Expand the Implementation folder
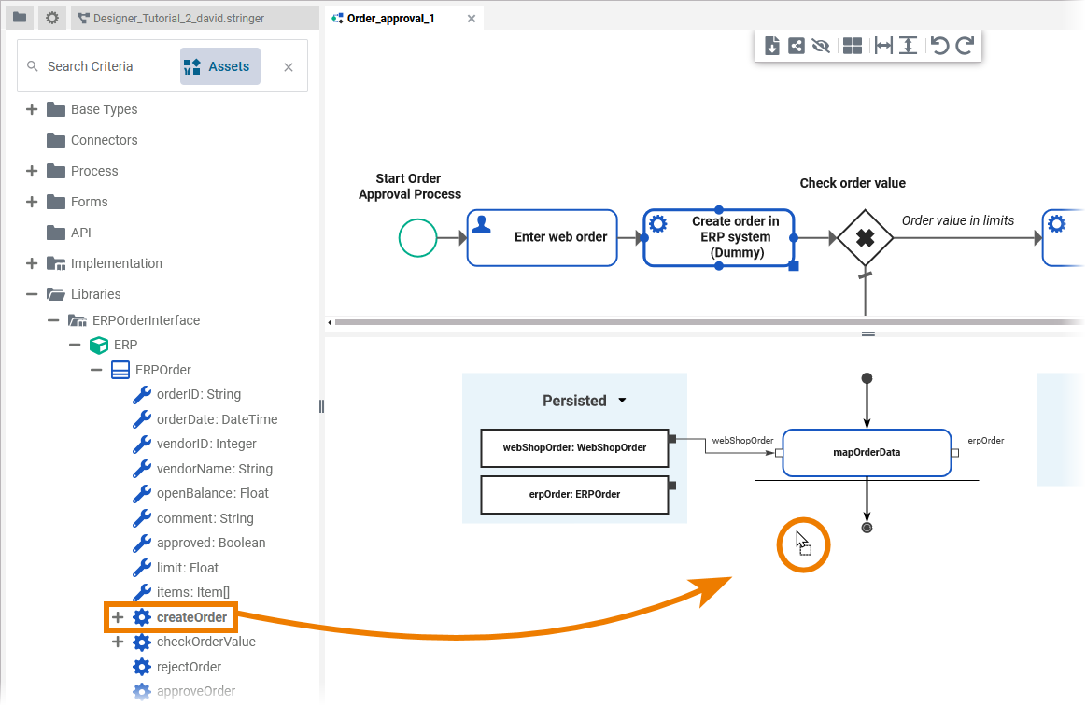Viewport: 1086px width, 706px height. 32,263
